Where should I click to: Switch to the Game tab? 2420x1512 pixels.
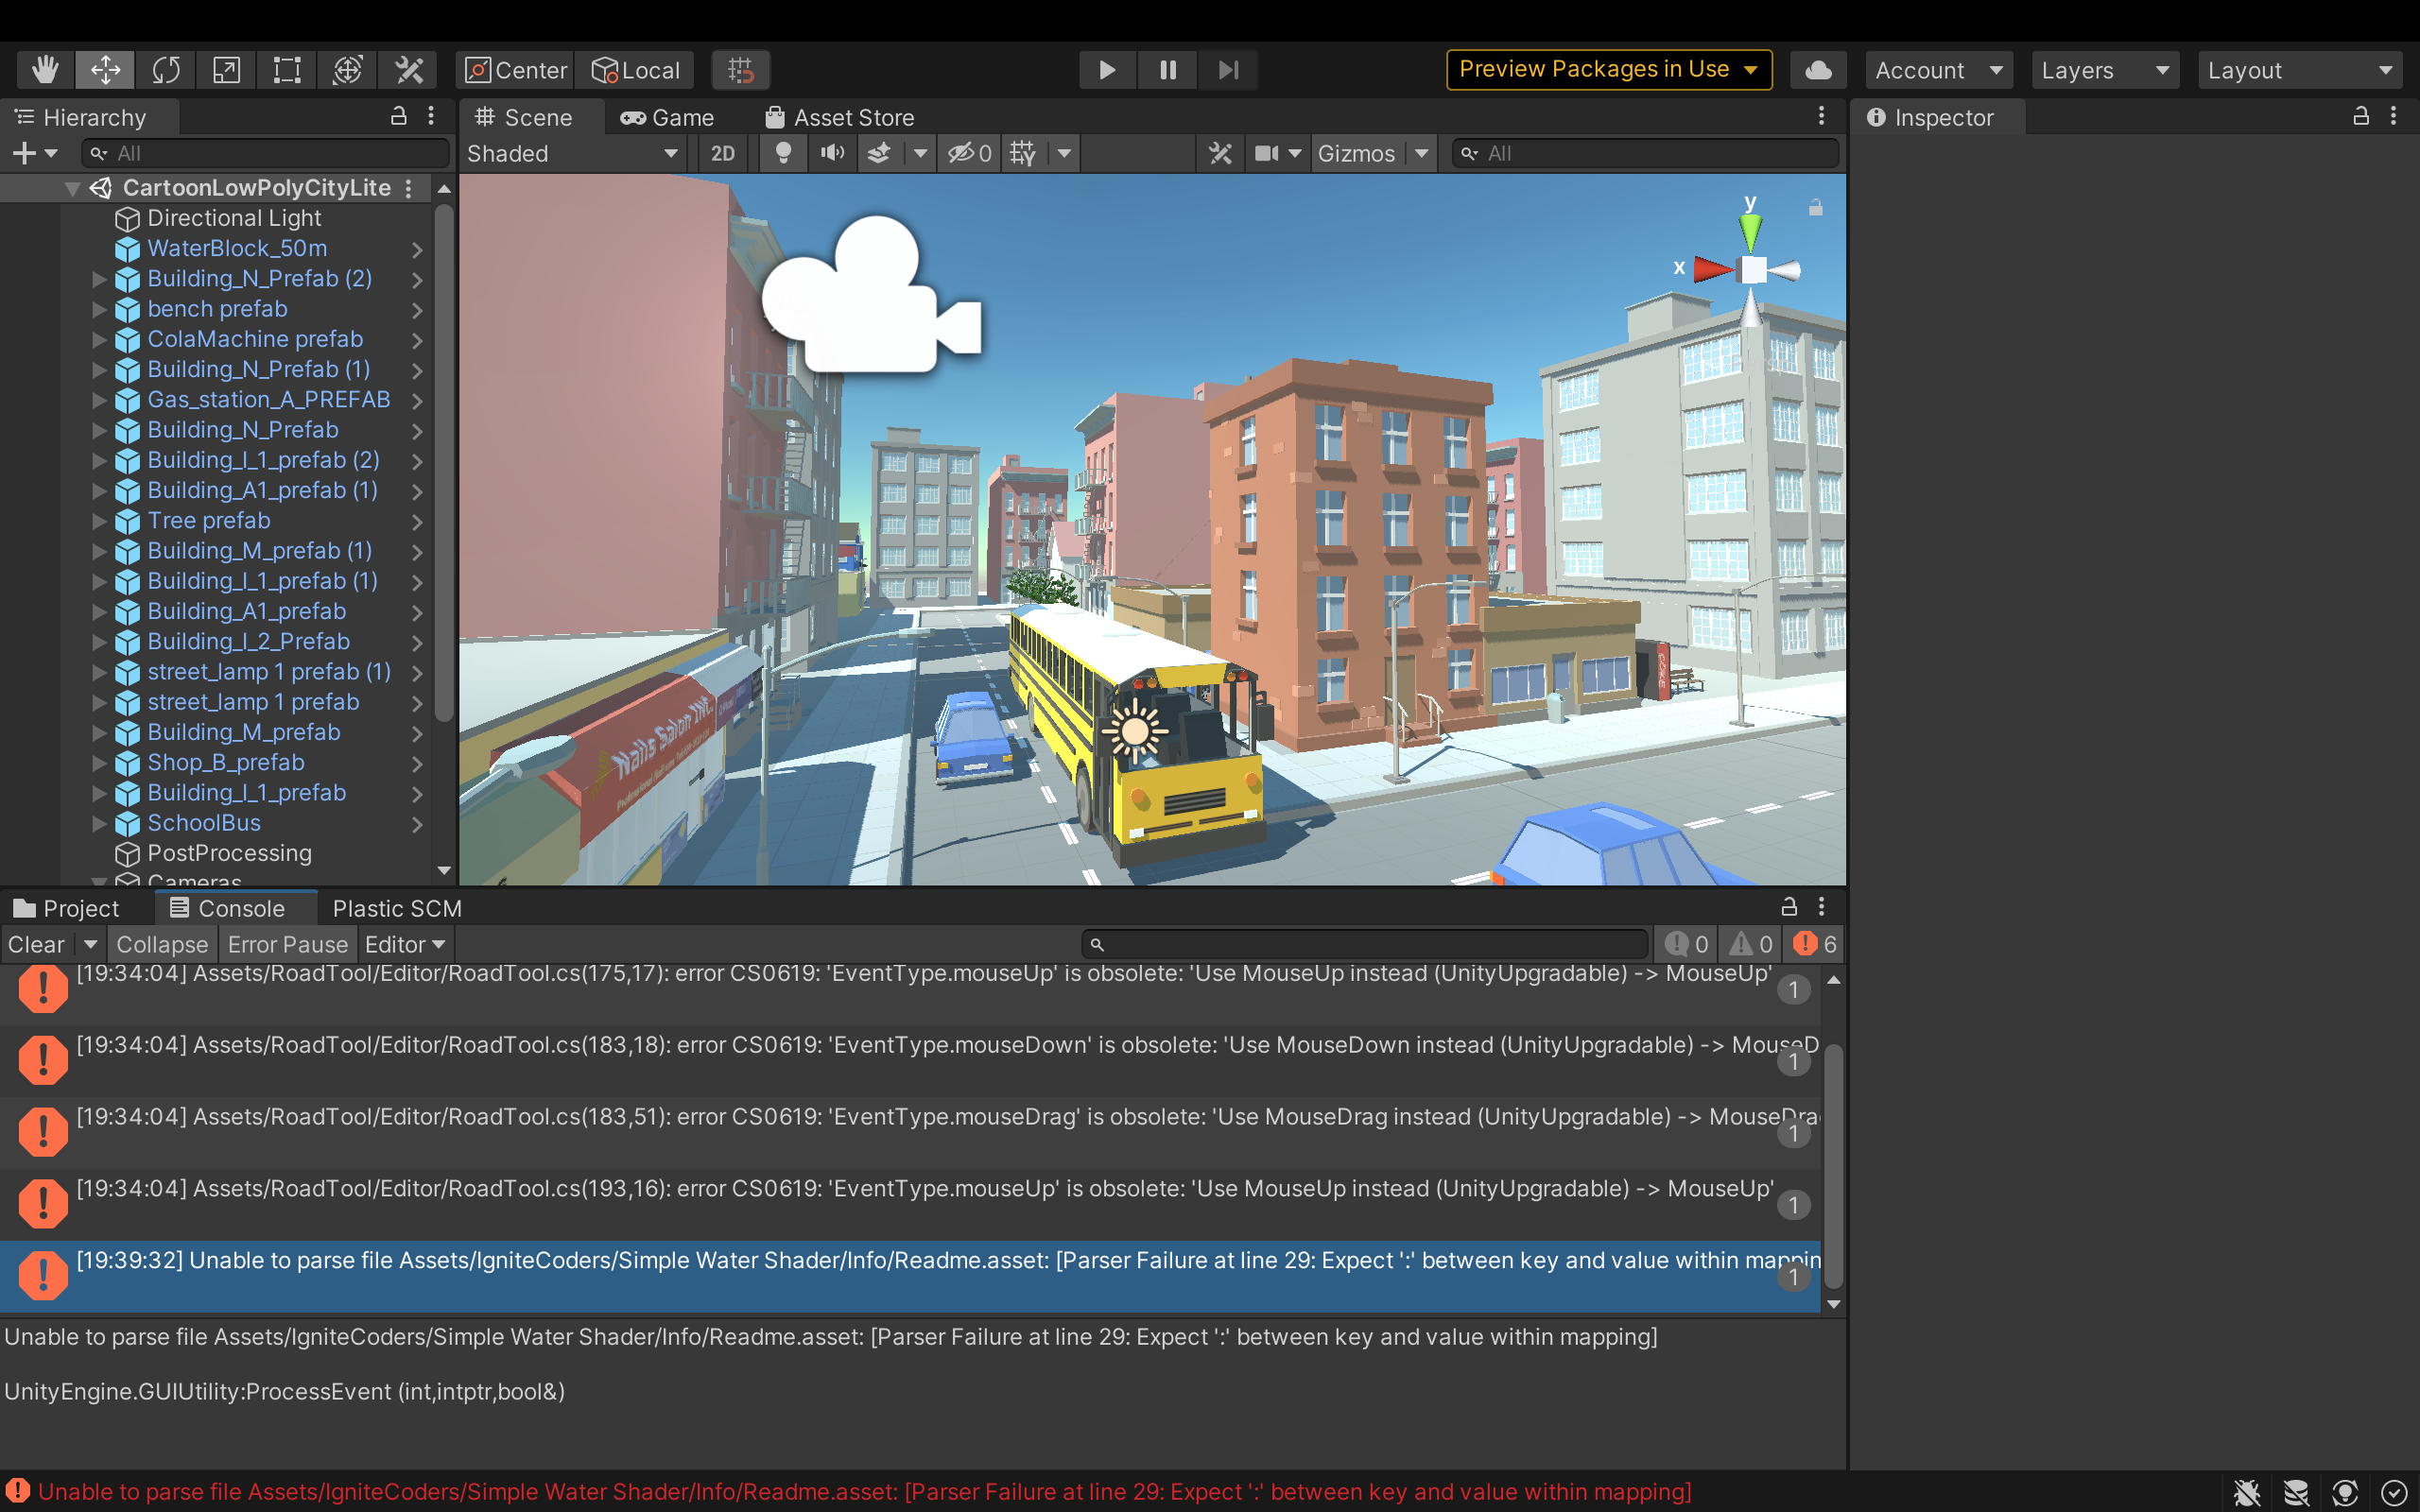[668, 118]
